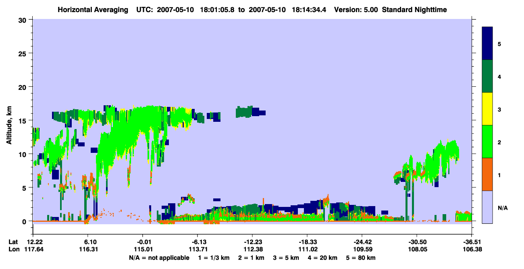Click the longitude value 108.05
This screenshot has height=269, width=524.
417,249
